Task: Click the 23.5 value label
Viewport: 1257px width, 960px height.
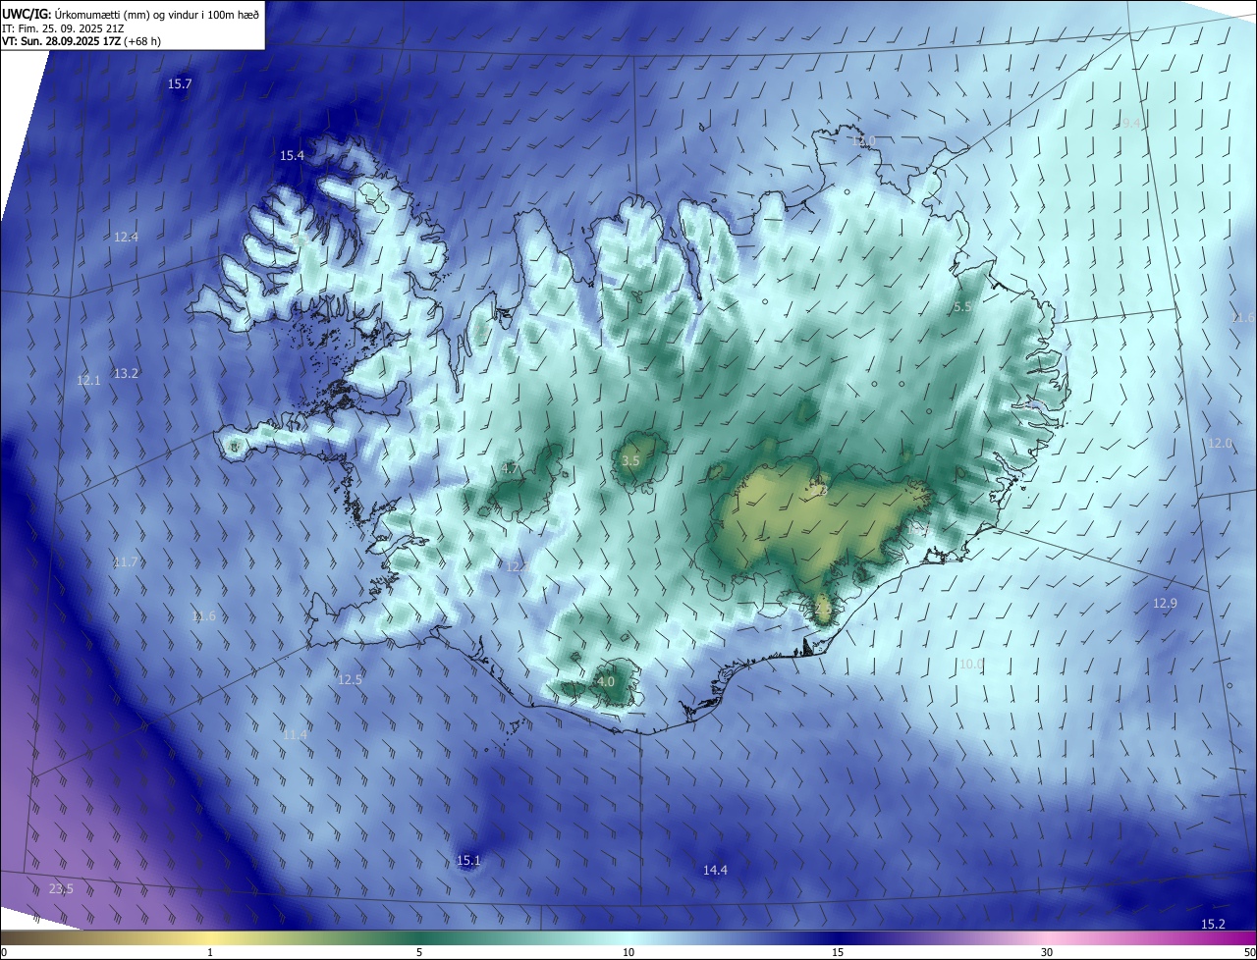Action: click(x=61, y=888)
